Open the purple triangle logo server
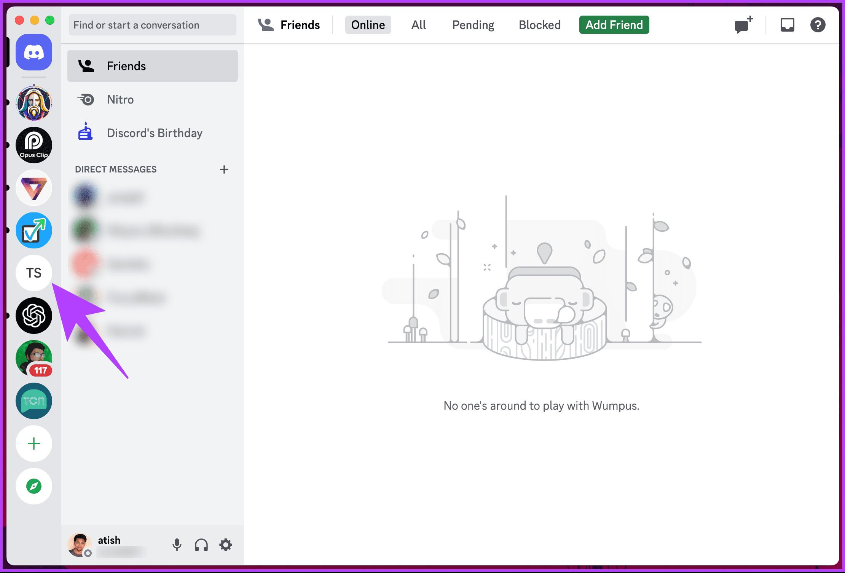The width and height of the screenshot is (845, 573). [x=34, y=188]
